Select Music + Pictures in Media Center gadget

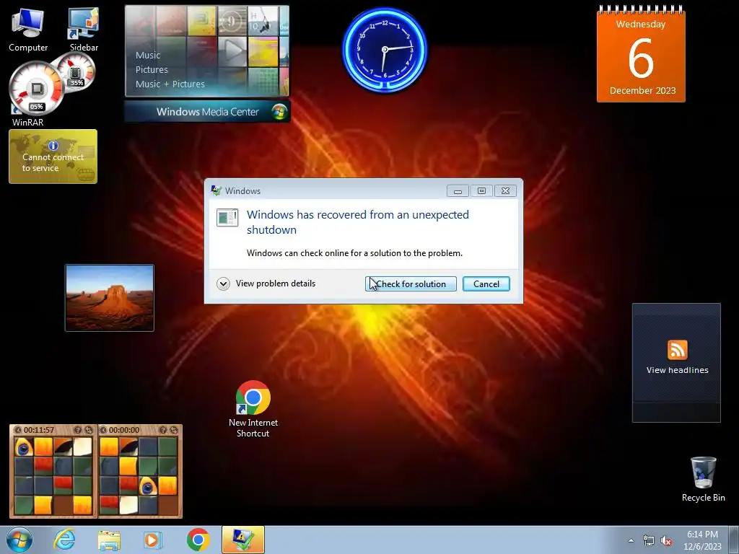pos(170,84)
